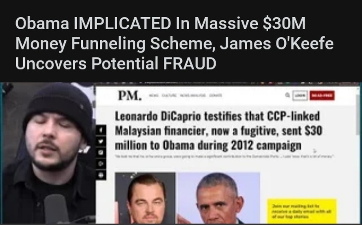Share article via Twitter bird icon

point(101,141)
